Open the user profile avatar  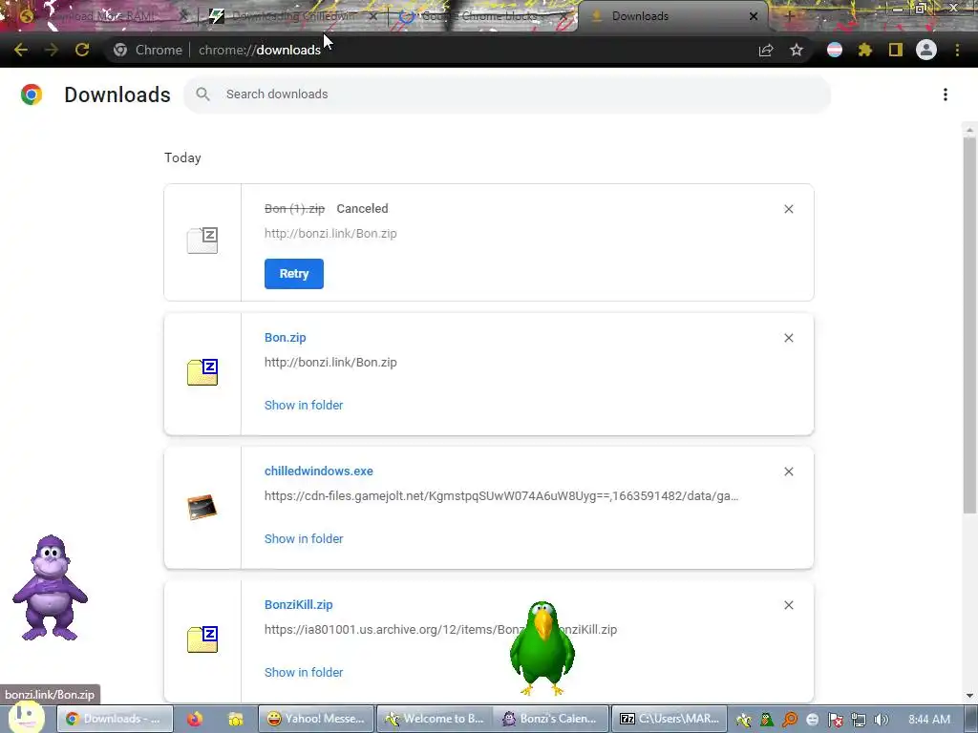tap(926, 50)
